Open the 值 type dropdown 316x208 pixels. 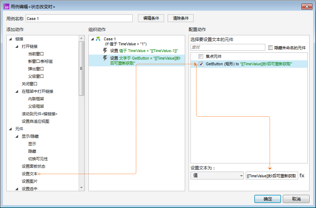(217, 176)
